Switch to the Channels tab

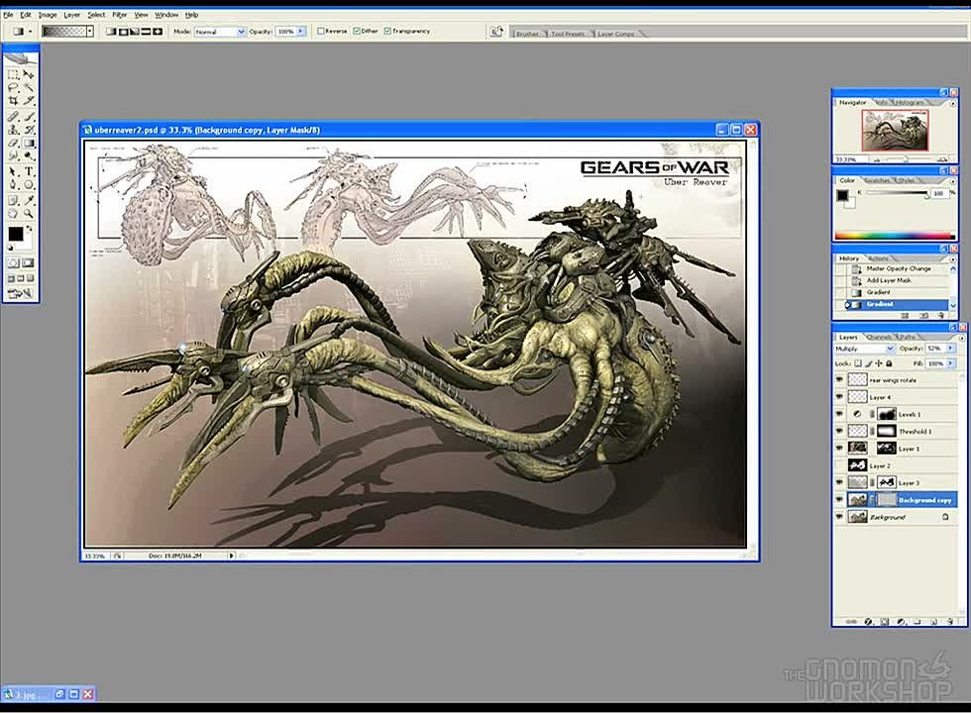pos(879,338)
